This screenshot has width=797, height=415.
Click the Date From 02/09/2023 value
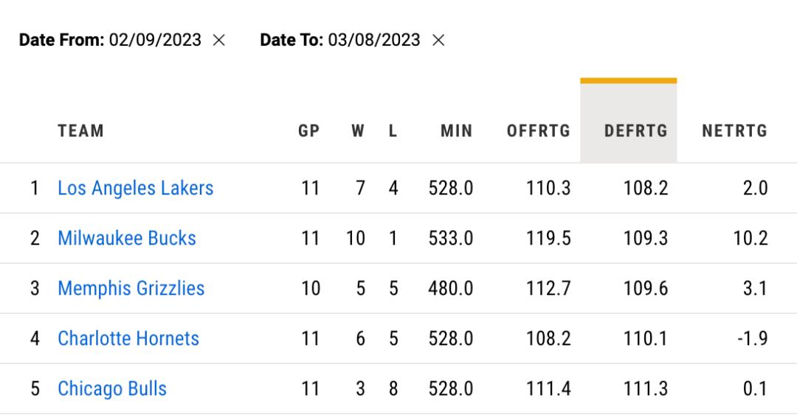pos(155,41)
